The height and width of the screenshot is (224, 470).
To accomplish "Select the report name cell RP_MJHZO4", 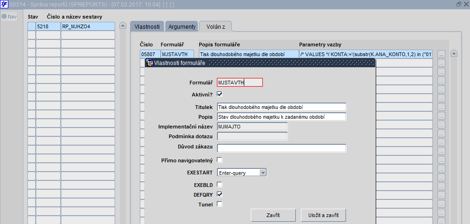I will pyautogui.click(x=88, y=26).
